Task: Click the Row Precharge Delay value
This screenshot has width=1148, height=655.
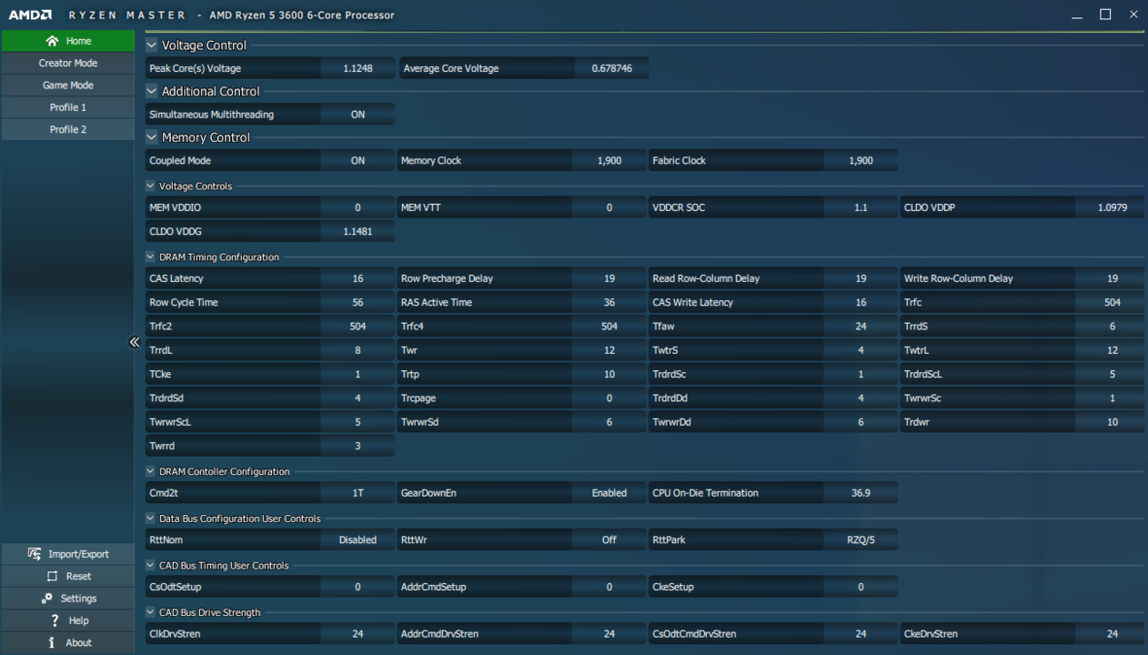Action: tap(609, 278)
